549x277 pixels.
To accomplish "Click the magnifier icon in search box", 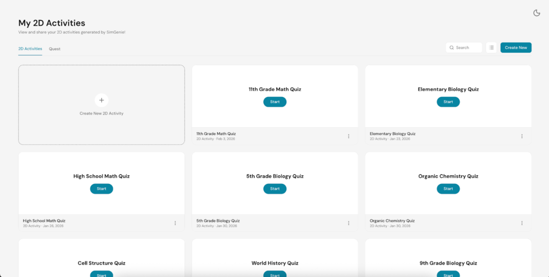I will pos(452,48).
